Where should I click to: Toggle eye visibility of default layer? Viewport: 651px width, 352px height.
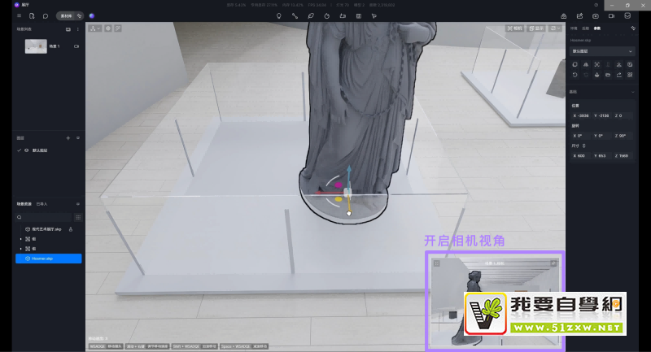[26, 150]
